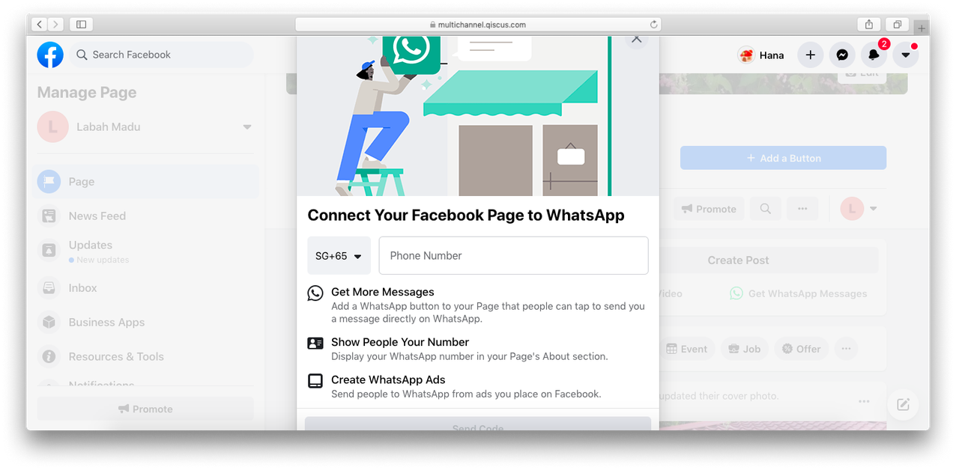Click inside the Phone Number field
The image size is (956, 470).
513,255
